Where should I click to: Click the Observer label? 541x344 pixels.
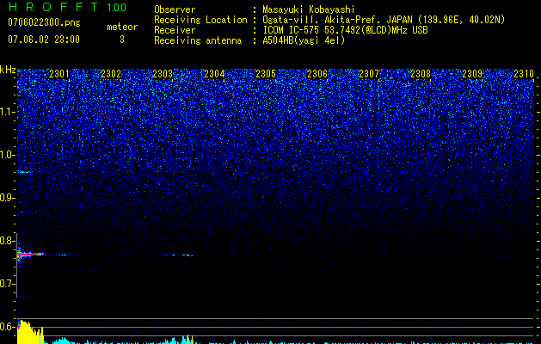(x=175, y=10)
